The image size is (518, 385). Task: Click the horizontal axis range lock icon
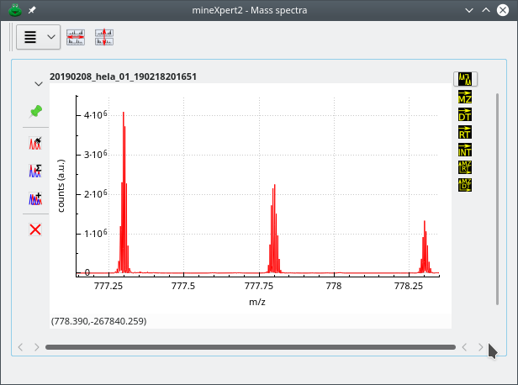coord(76,37)
